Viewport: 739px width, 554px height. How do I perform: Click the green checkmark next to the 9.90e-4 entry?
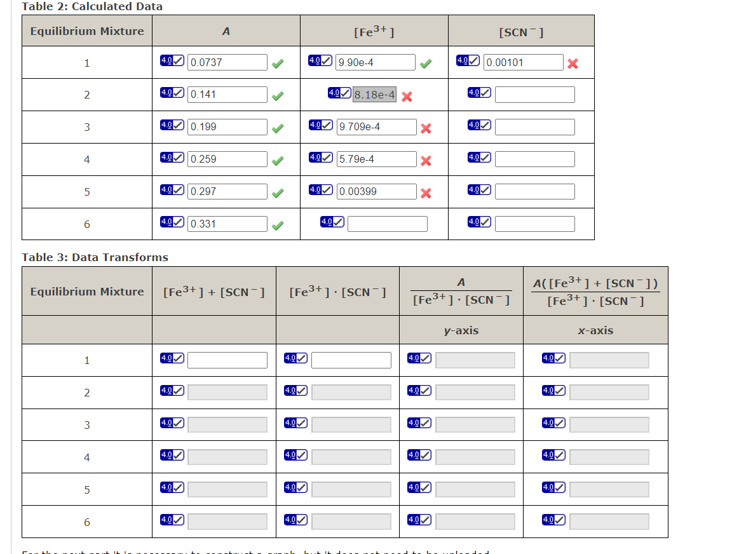(426, 63)
